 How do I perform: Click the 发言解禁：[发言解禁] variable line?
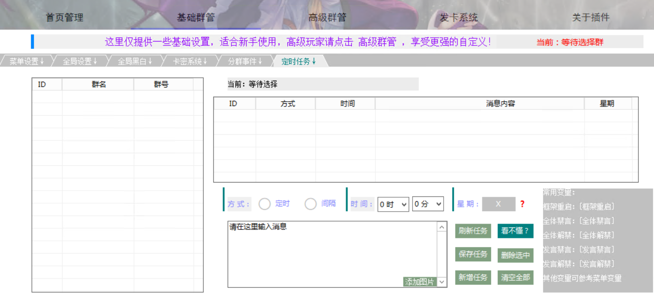579,264
